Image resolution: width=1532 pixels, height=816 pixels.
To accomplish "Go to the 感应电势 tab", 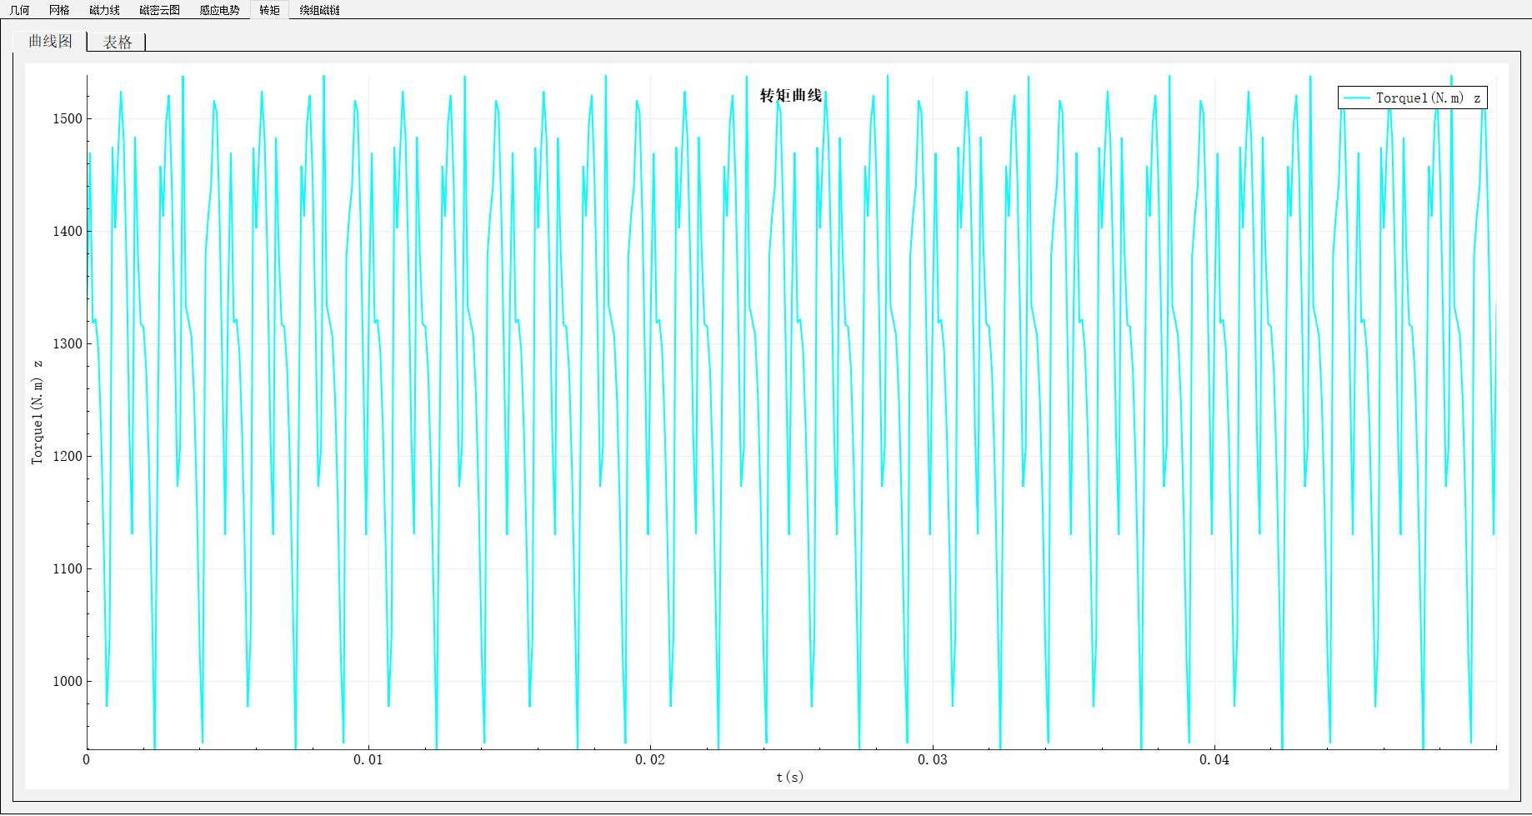I will (219, 10).
